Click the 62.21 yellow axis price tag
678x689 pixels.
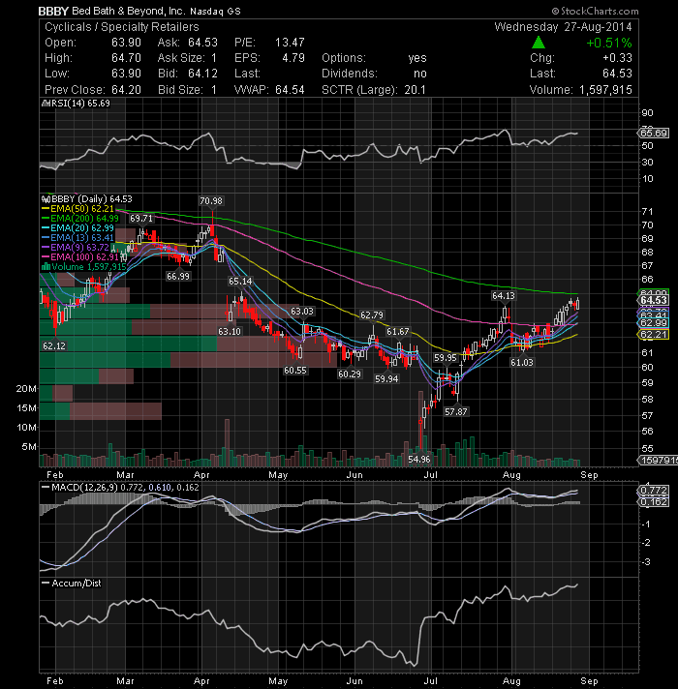tap(654, 335)
